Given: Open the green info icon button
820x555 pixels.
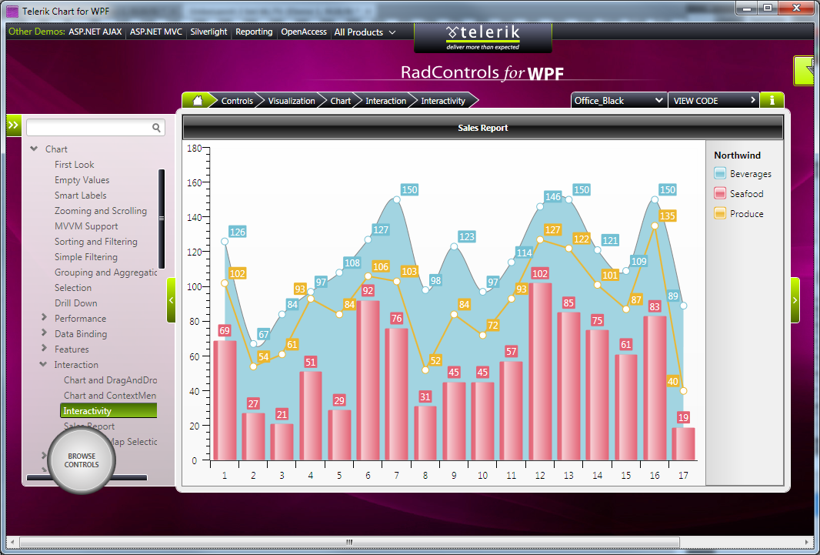Looking at the screenshot, I should pyautogui.click(x=772, y=100).
